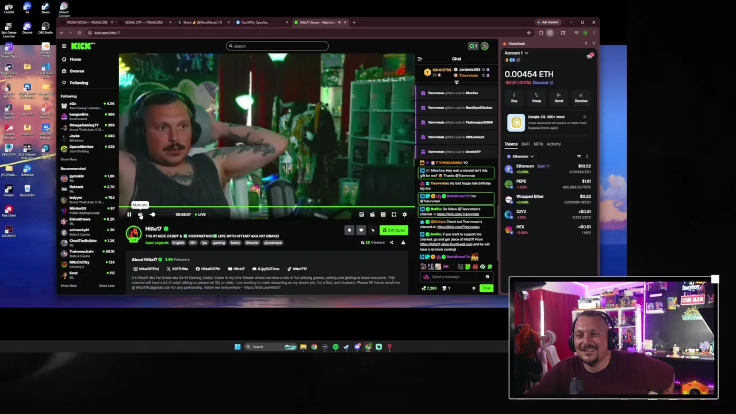
Task: Open emoji picker in chat input
Action: tap(488, 277)
